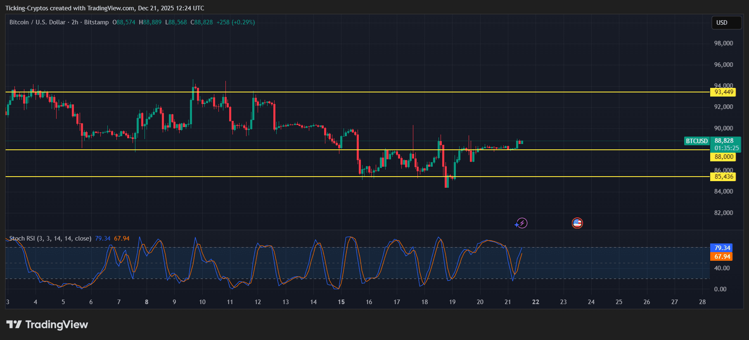The height and width of the screenshot is (340, 749).
Task: Click date 6 on the time axis
Action: pos(91,302)
